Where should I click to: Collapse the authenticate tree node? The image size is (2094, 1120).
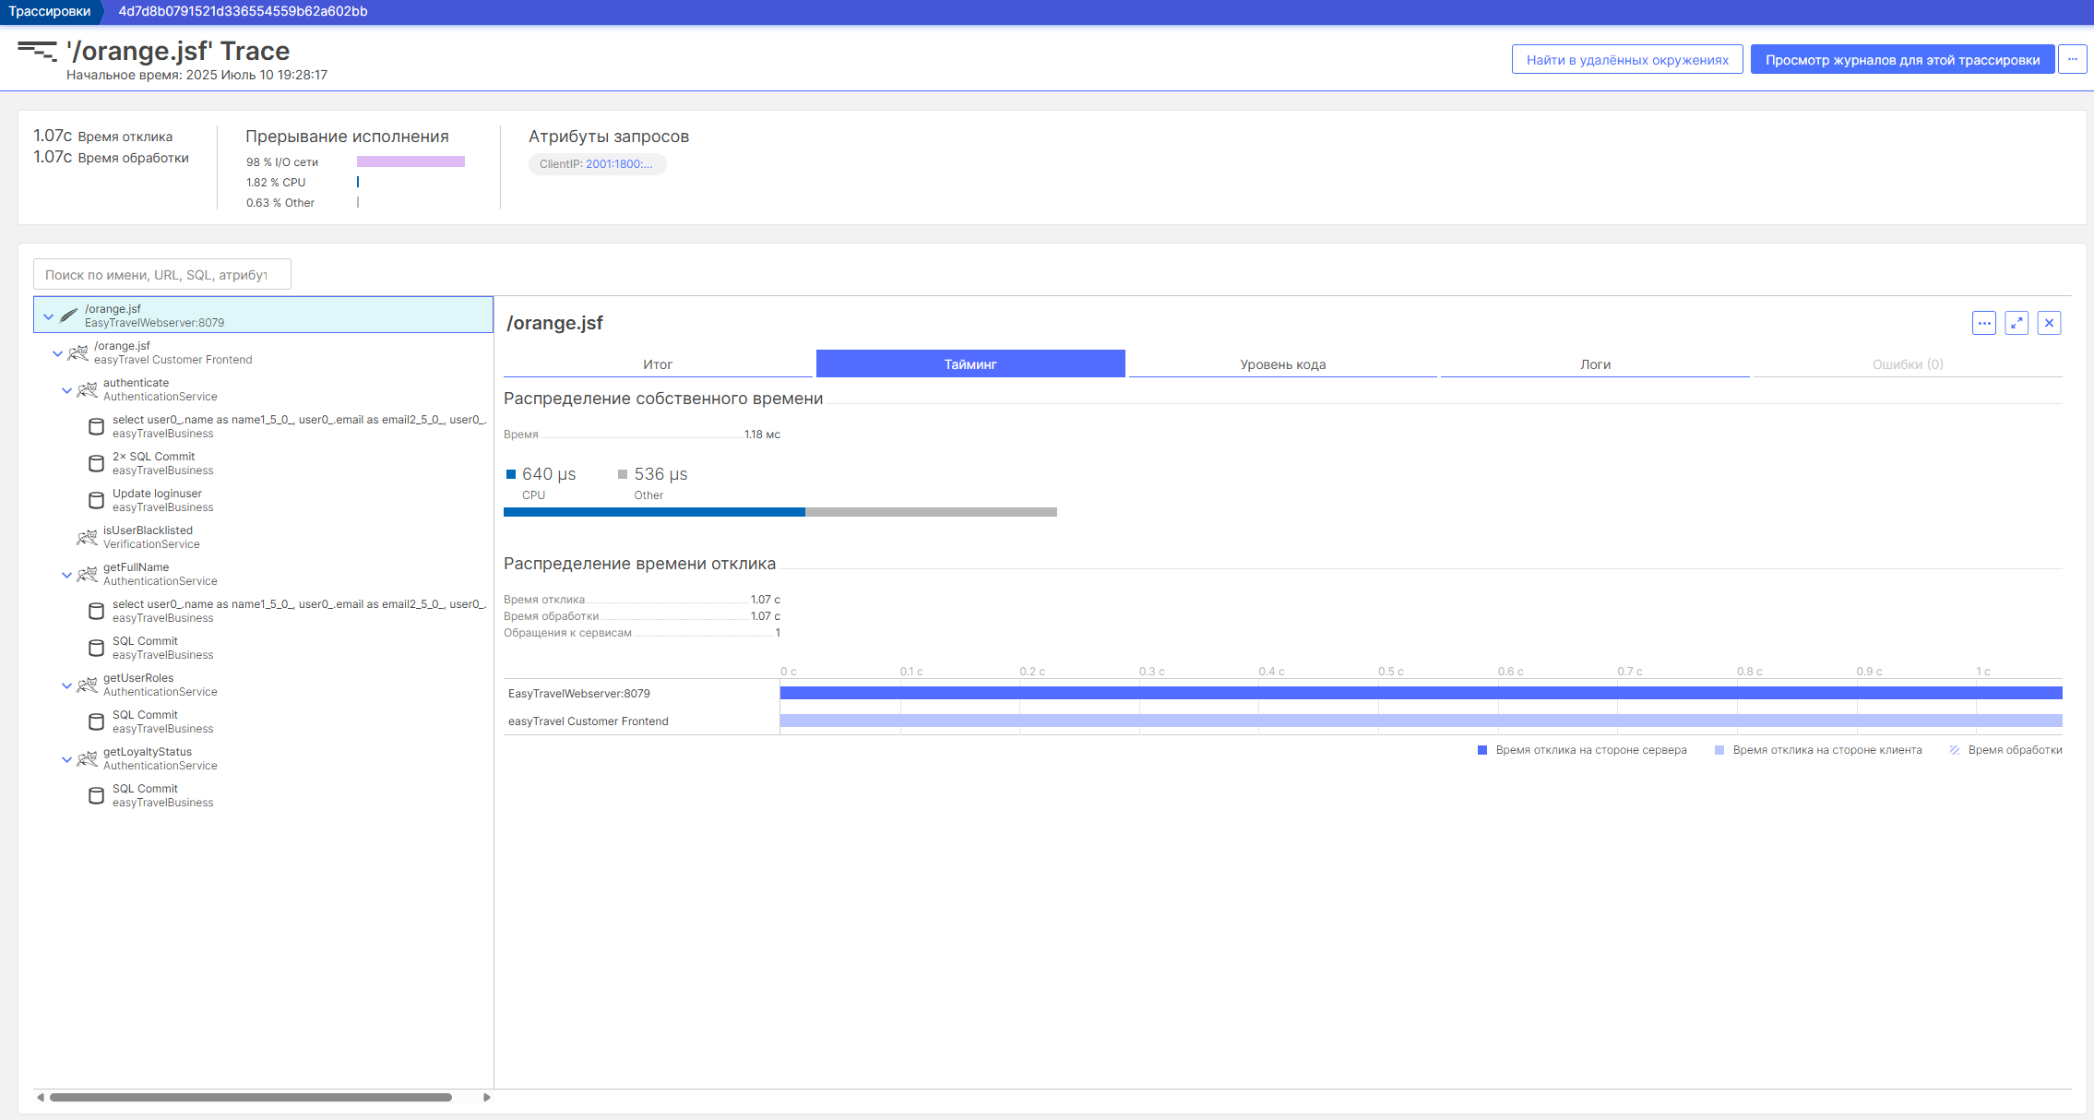[66, 390]
